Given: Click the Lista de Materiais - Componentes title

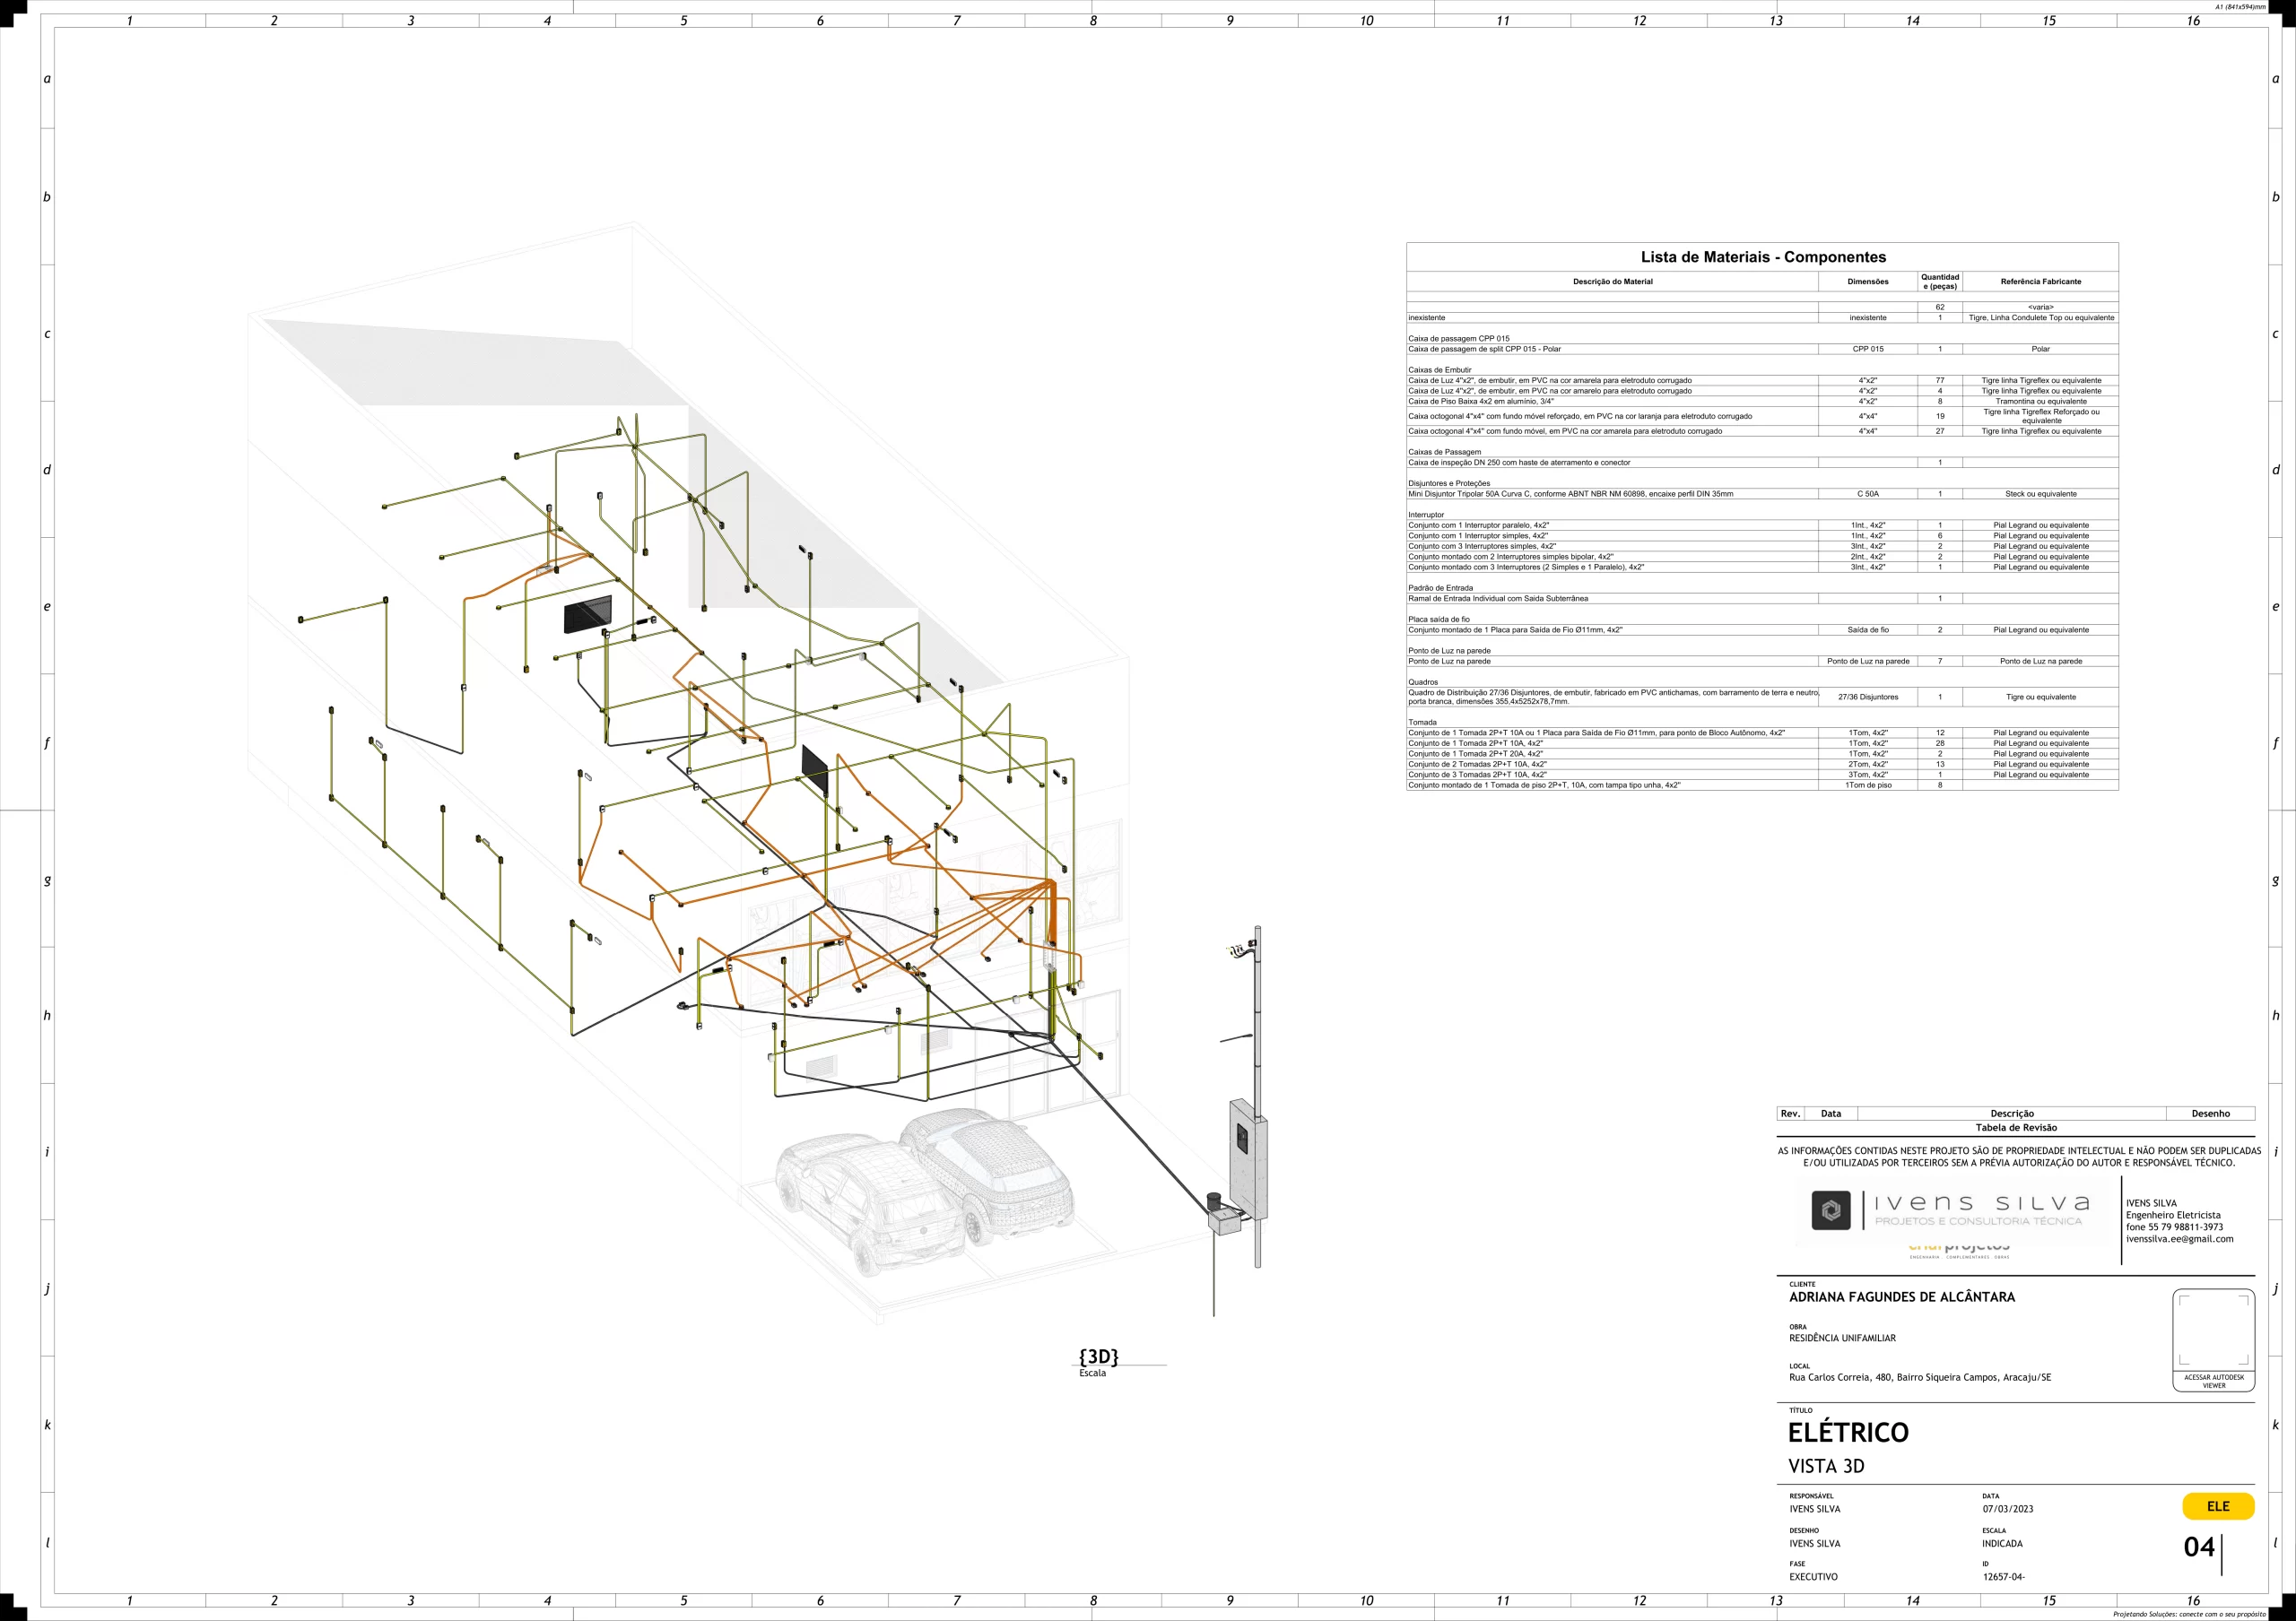Looking at the screenshot, I should click(x=1763, y=256).
